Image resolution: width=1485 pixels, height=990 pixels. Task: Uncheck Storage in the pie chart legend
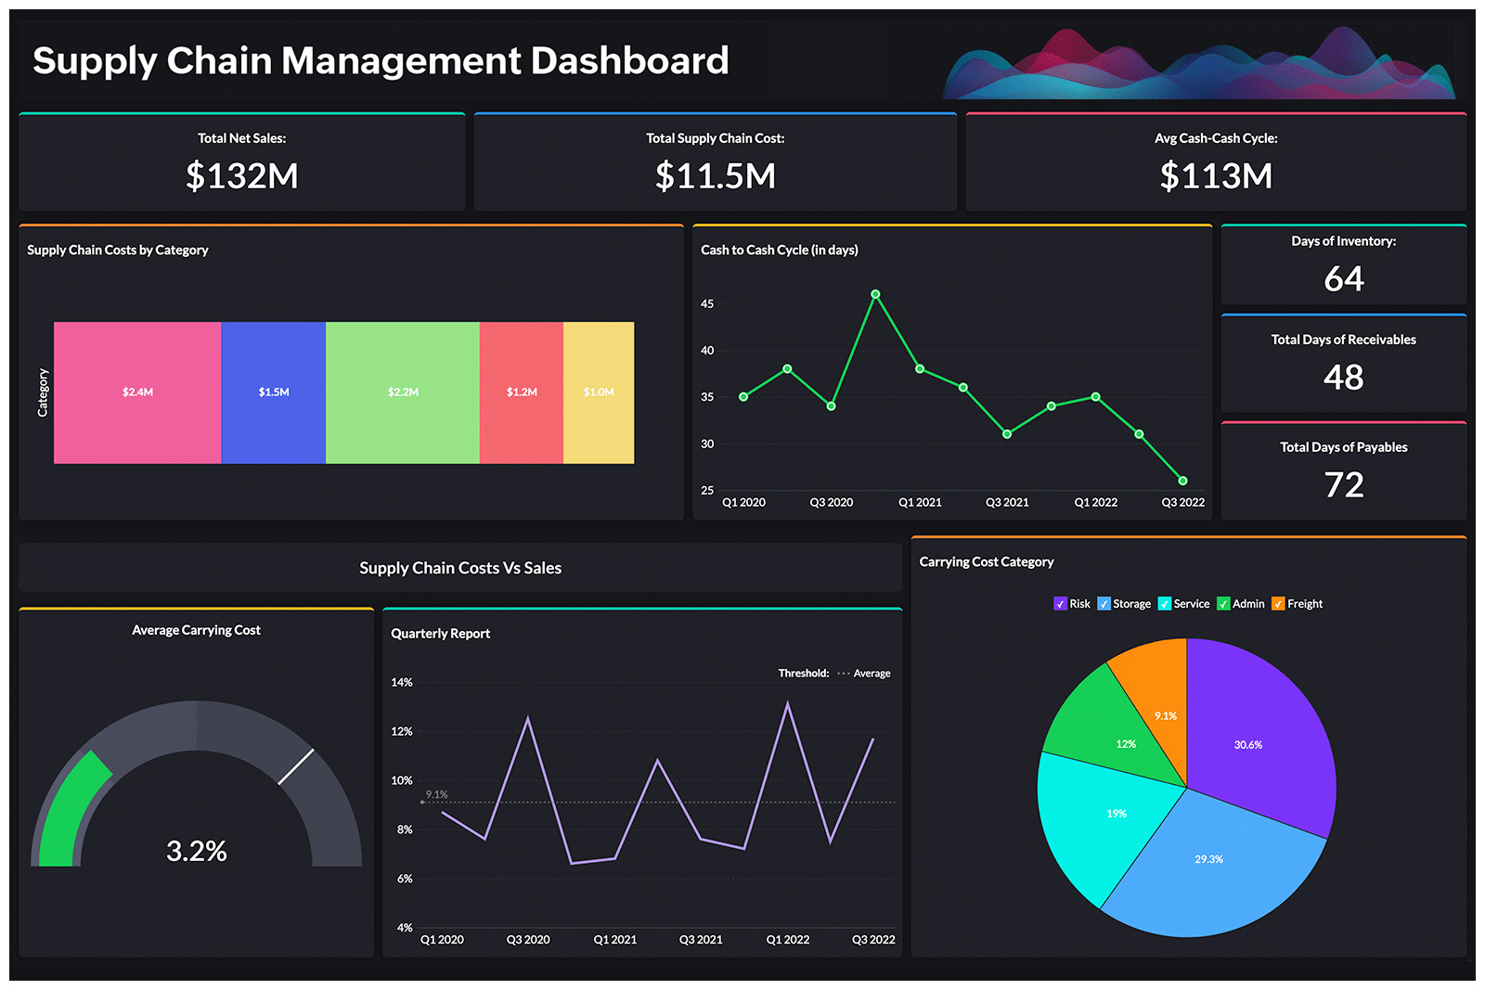coord(1104,603)
